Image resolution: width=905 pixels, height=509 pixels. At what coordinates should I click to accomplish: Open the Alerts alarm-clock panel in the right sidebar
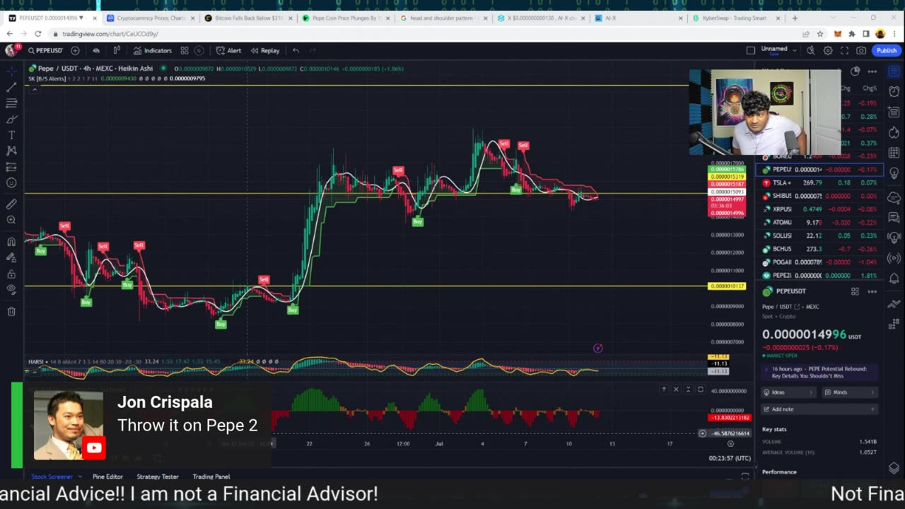coord(894,90)
